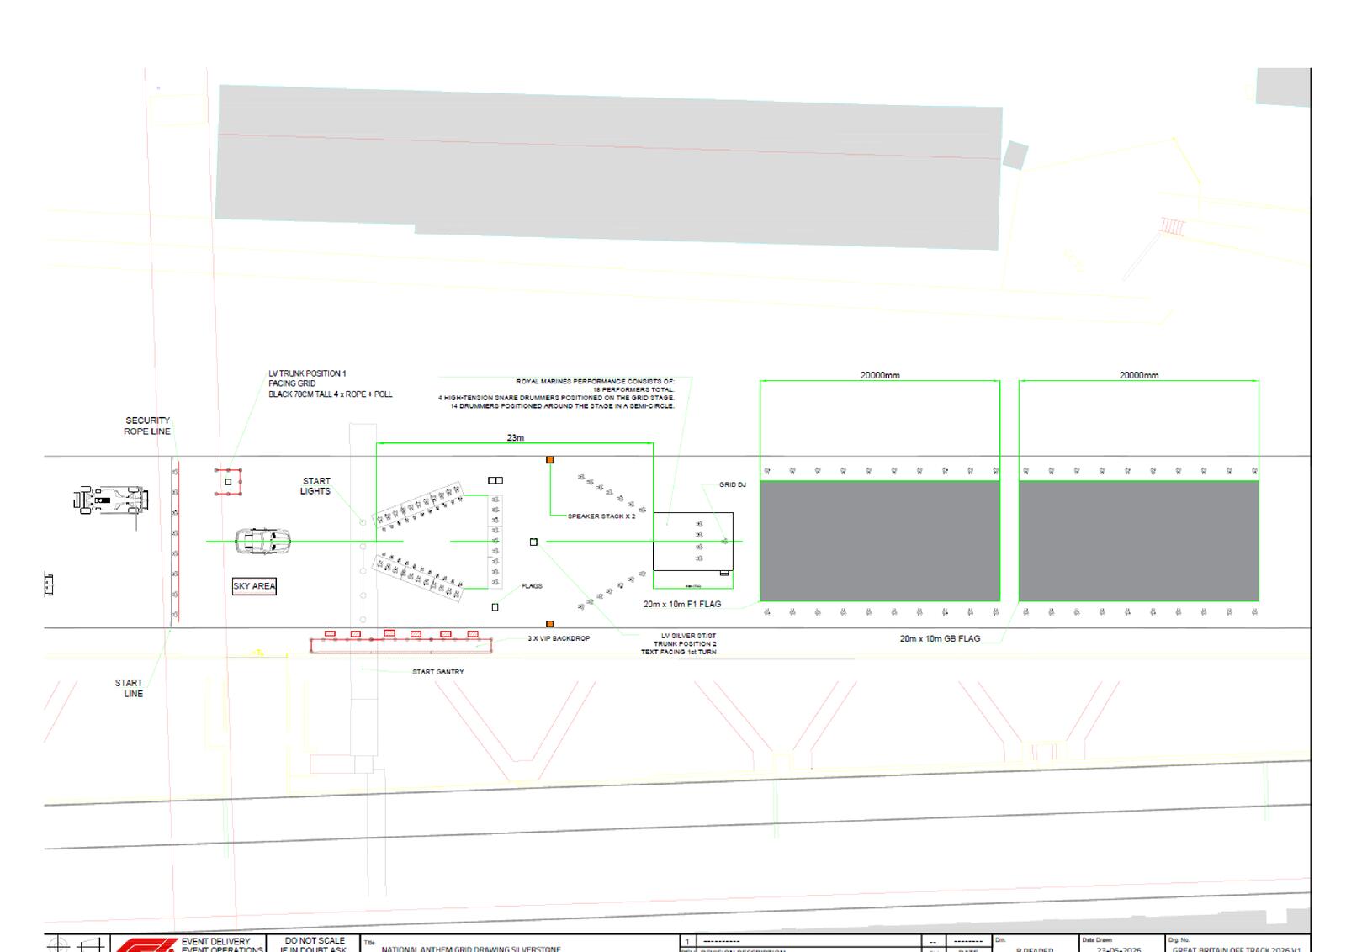The height and width of the screenshot is (952, 1346).
Task: Click the first 20000mm dimension text
Action: click(x=880, y=375)
